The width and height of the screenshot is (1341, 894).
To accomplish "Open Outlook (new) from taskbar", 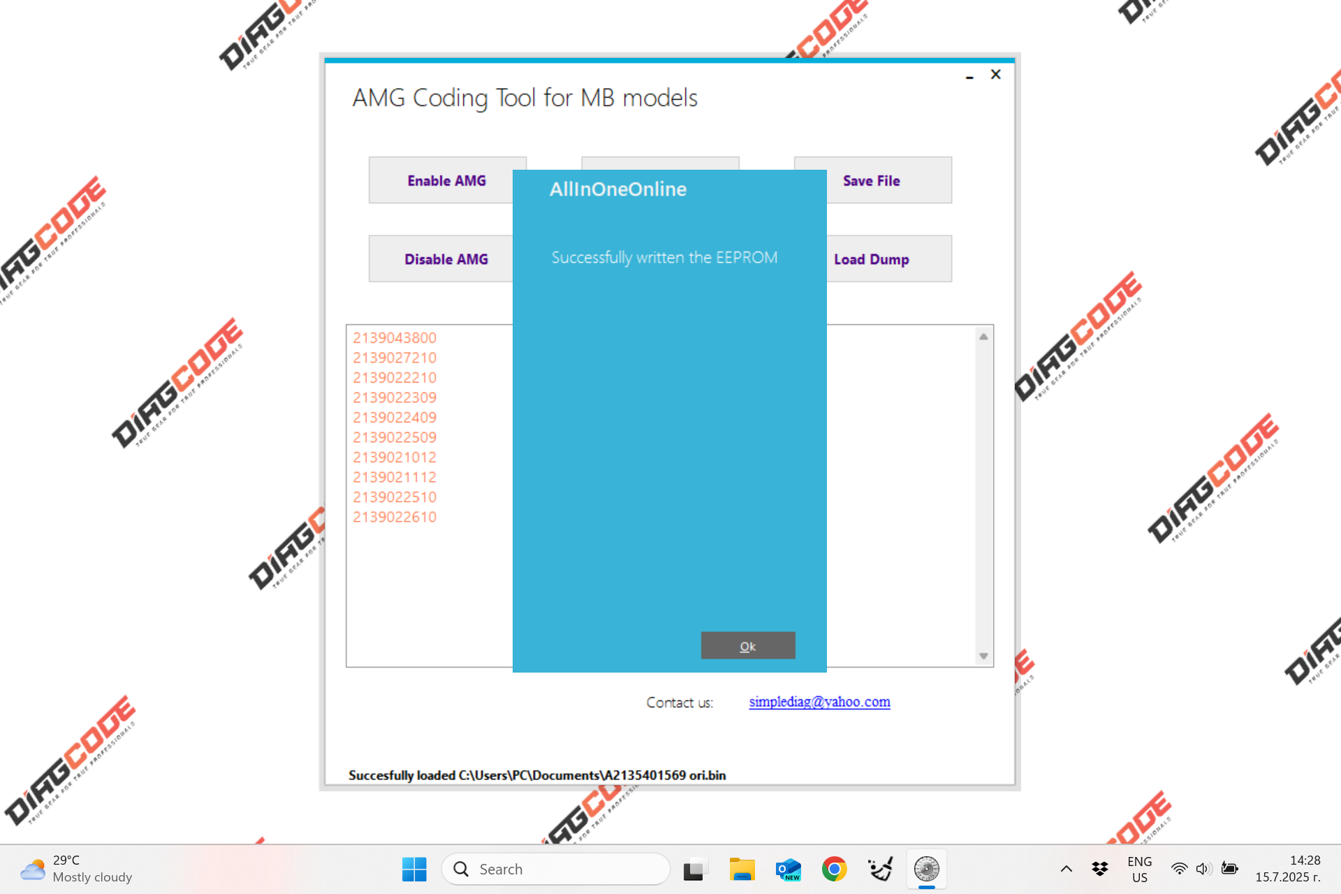I will pos(788,869).
